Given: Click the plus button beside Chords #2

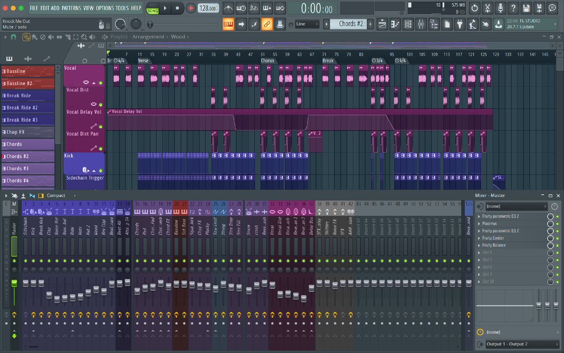Looking at the screenshot, I should (370, 24).
